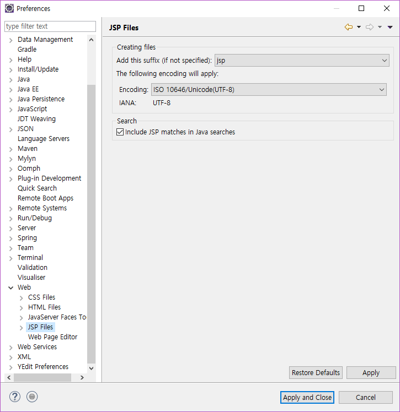Select Remote Systems entry

click(42, 208)
